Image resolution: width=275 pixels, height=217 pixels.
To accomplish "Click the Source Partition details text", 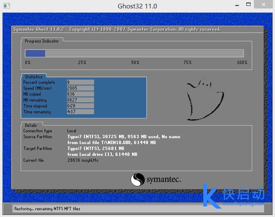I will click(124, 137).
